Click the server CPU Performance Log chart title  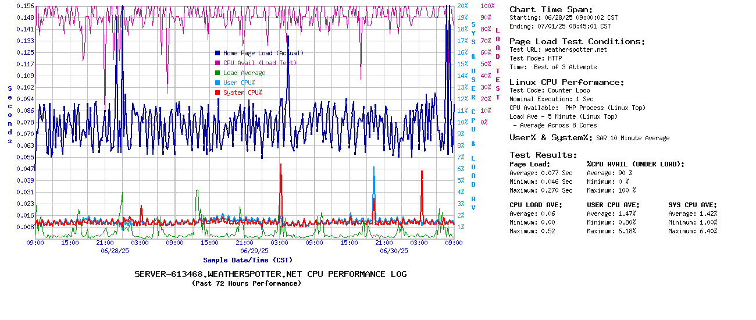tap(270, 274)
